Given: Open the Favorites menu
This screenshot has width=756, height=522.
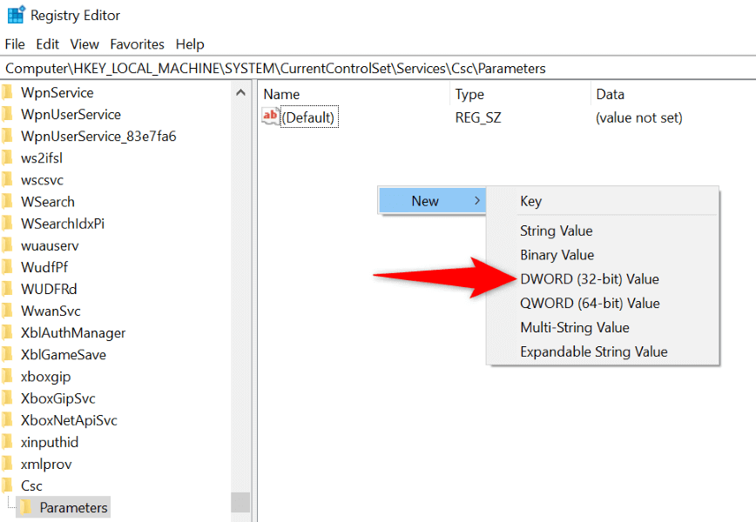Looking at the screenshot, I should tap(137, 43).
